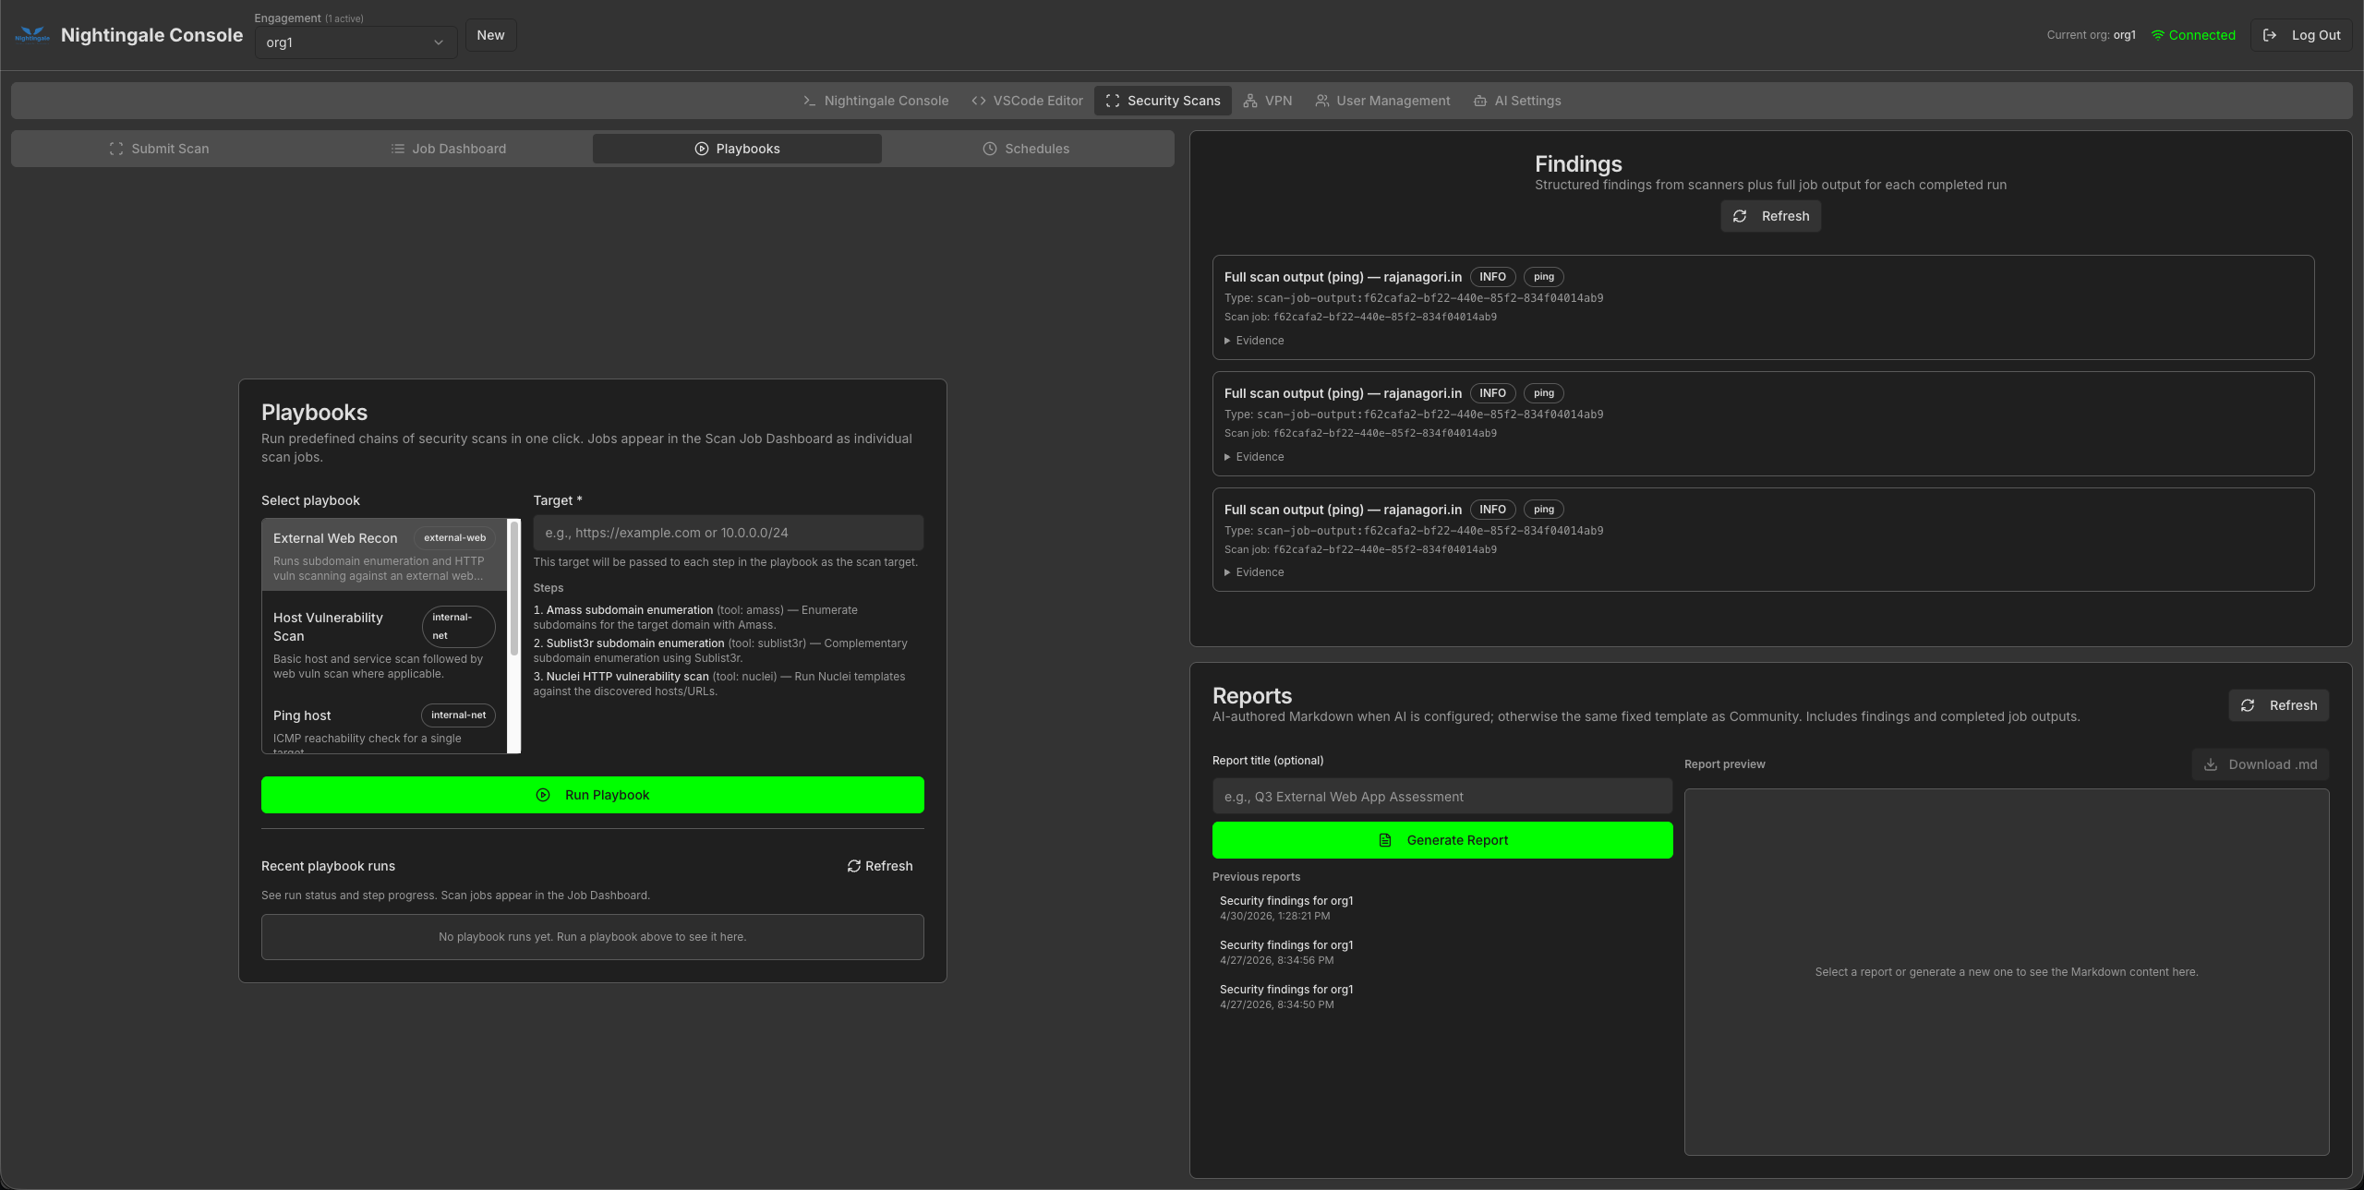Viewport: 2364px width, 1190px height.
Task: Open the AI Settings tab
Action: (x=1517, y=101)
